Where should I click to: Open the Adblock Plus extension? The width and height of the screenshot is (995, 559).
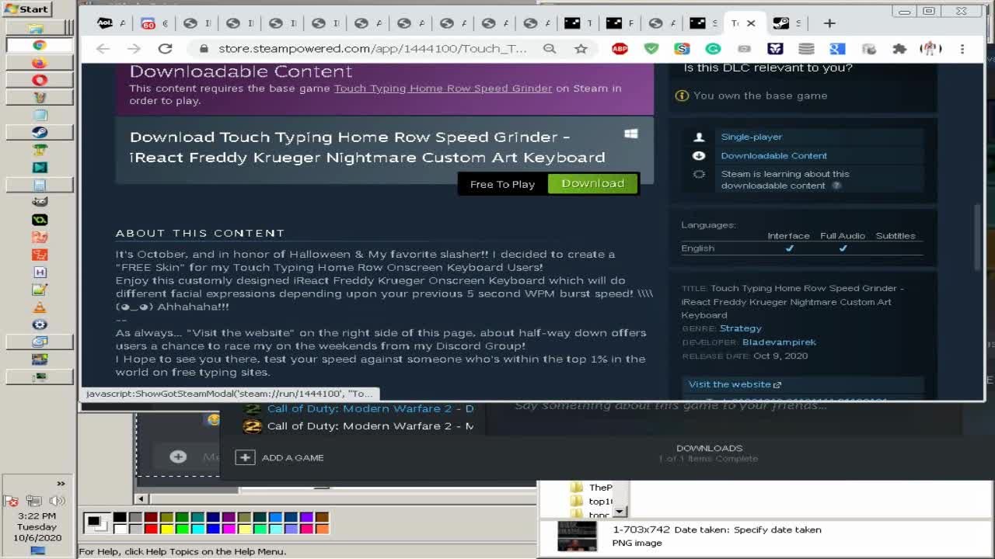620,49
